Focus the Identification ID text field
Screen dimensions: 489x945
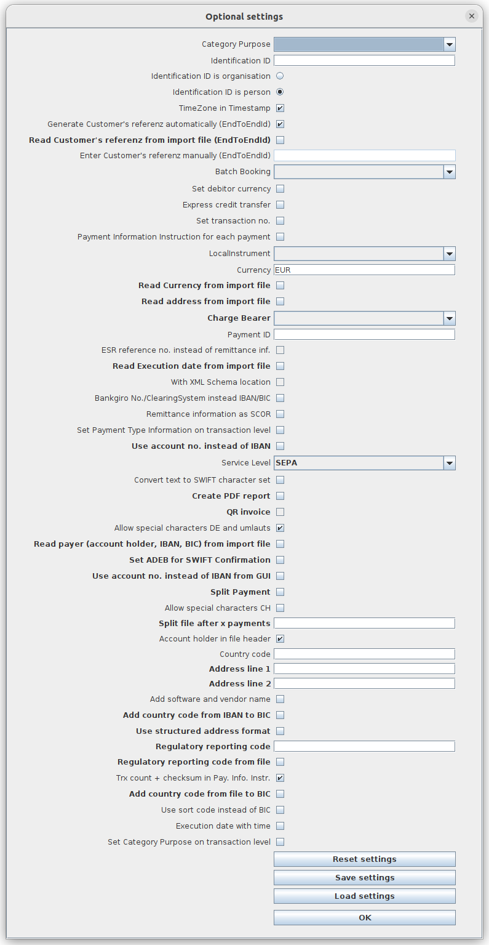click(364, 60)
